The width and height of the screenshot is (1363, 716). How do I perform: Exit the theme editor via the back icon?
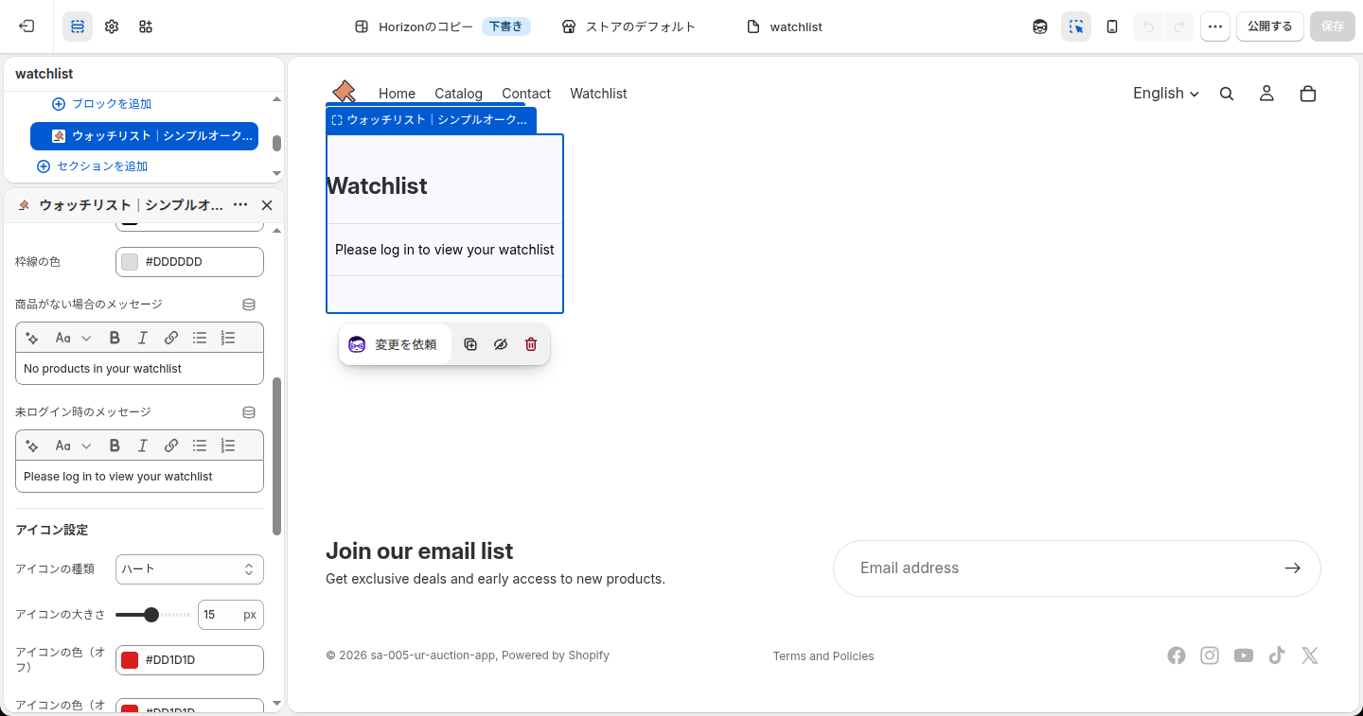[x=27, y=26]
